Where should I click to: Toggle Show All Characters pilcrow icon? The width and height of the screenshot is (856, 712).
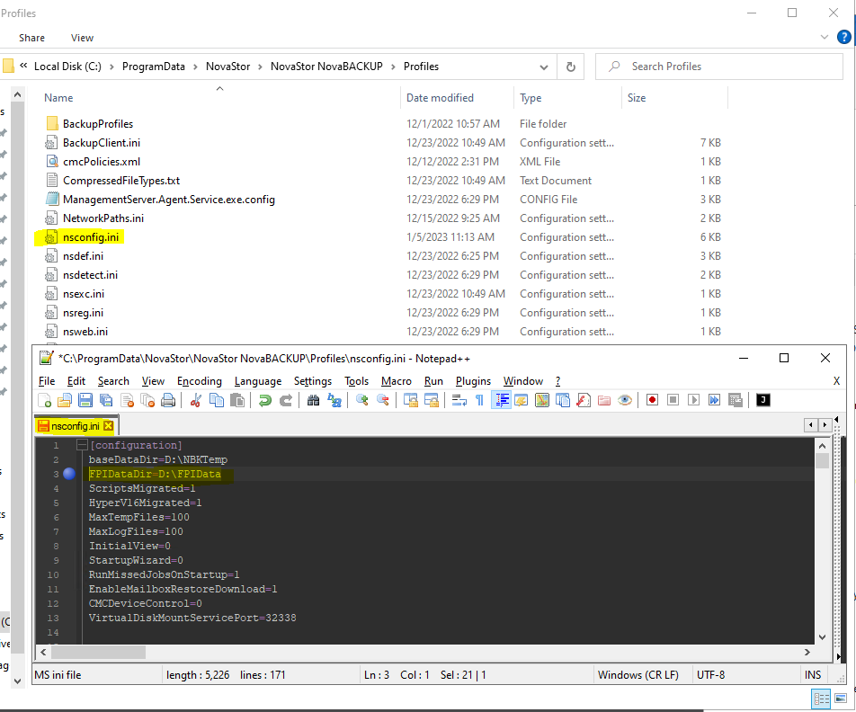click(480, 400)
